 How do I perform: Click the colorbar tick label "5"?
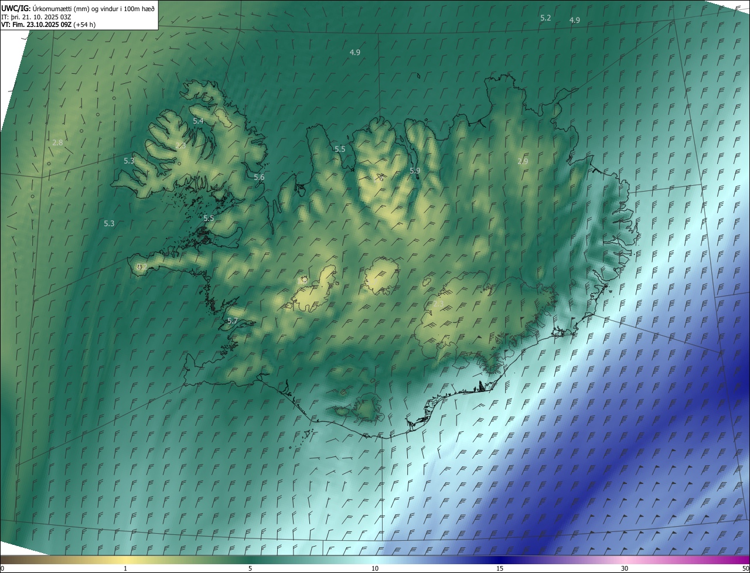pyautogui.click(x=250, y=568)
